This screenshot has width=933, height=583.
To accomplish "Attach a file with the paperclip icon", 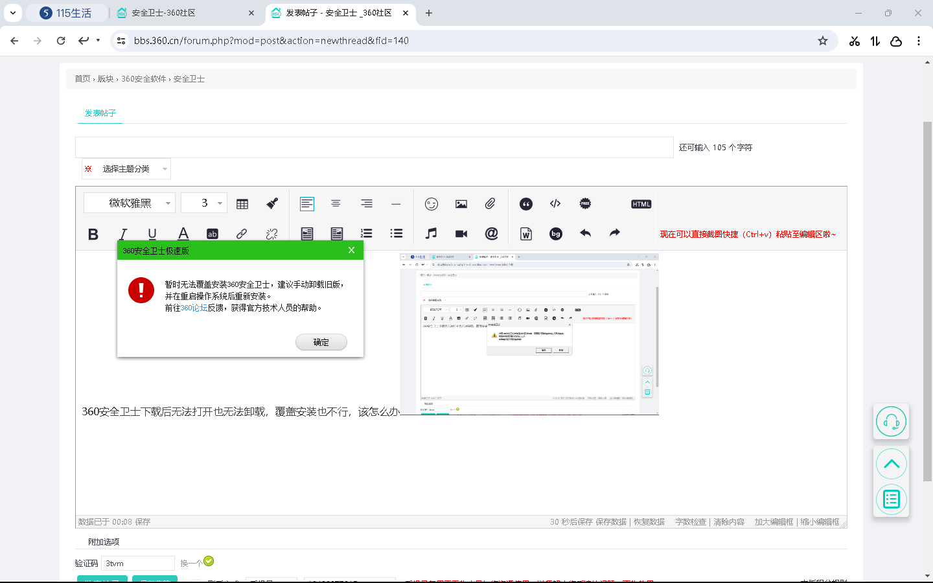I will 490,203.
